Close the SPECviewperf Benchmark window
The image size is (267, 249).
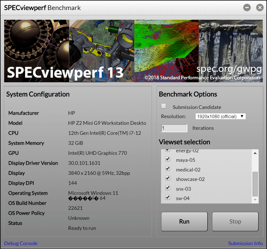point(260,8)
